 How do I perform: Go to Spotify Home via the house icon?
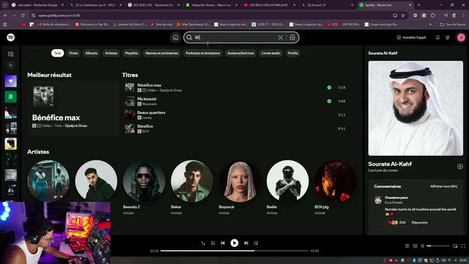click(x=176, y=37)
